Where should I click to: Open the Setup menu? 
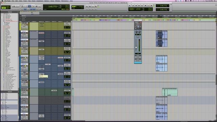(52, 1)
